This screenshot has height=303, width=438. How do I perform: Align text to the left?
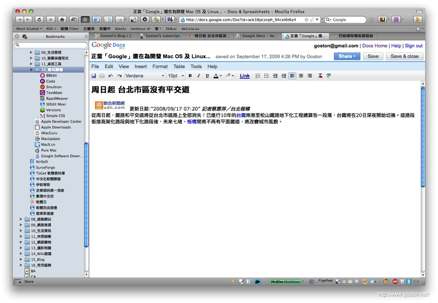point(292,76)
